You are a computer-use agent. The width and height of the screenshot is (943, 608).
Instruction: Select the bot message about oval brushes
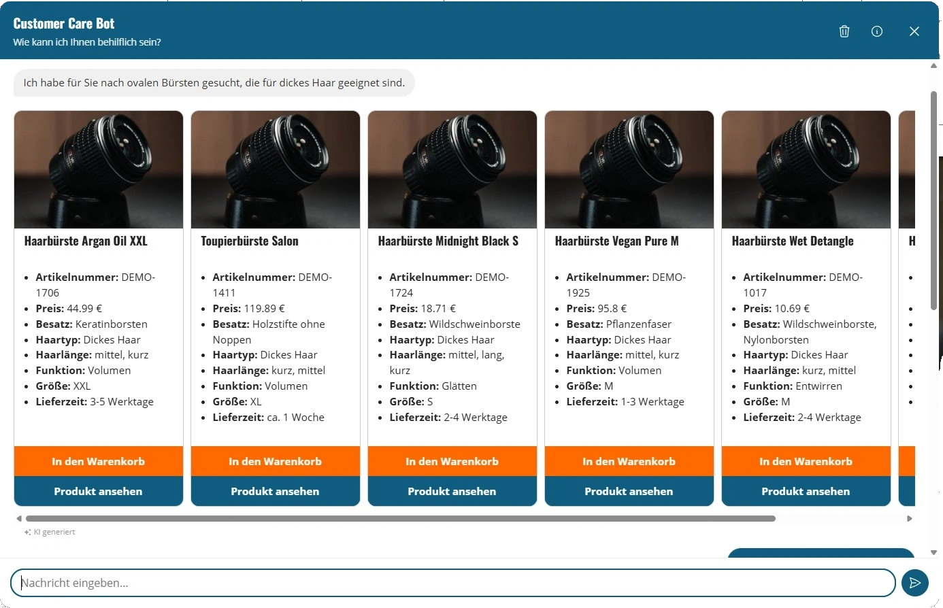pos(214,82)
